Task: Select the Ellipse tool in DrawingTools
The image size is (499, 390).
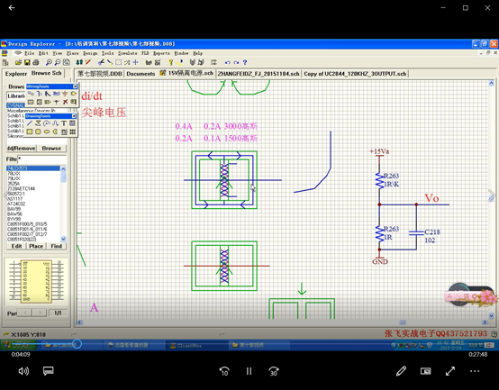Action: (47, 132)
